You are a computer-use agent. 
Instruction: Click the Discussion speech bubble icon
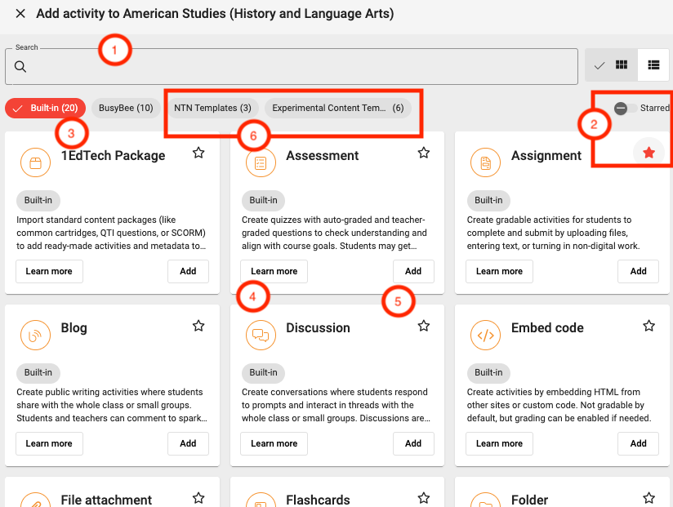[x=261, y=335]
